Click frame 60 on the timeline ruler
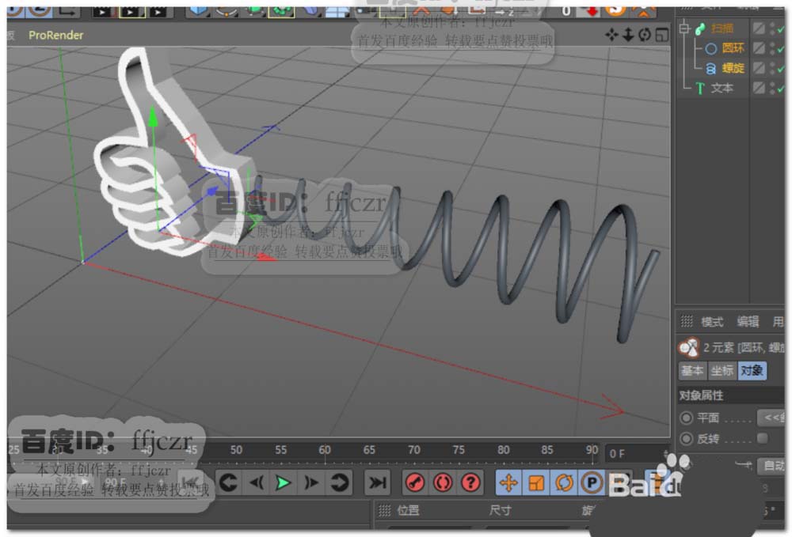 tap(325, 450)
